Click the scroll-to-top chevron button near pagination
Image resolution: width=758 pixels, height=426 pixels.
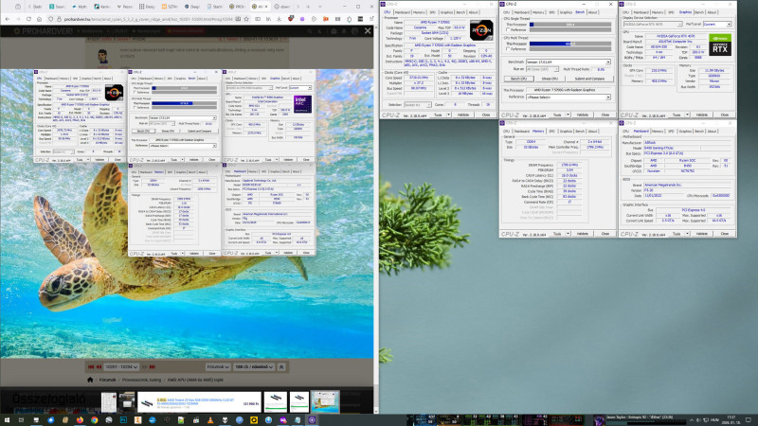tap(281, 367)
